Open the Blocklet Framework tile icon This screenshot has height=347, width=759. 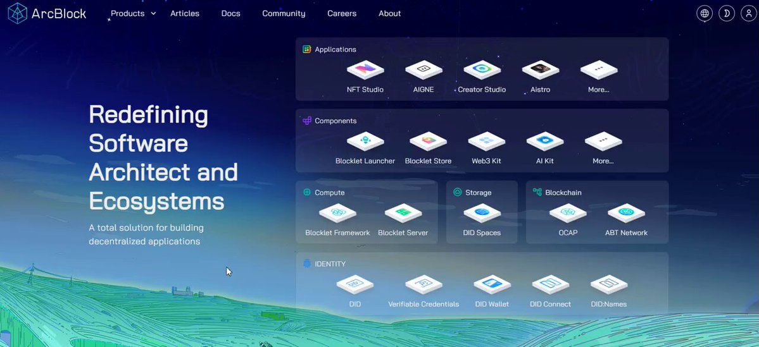click(x=338, y=213)
